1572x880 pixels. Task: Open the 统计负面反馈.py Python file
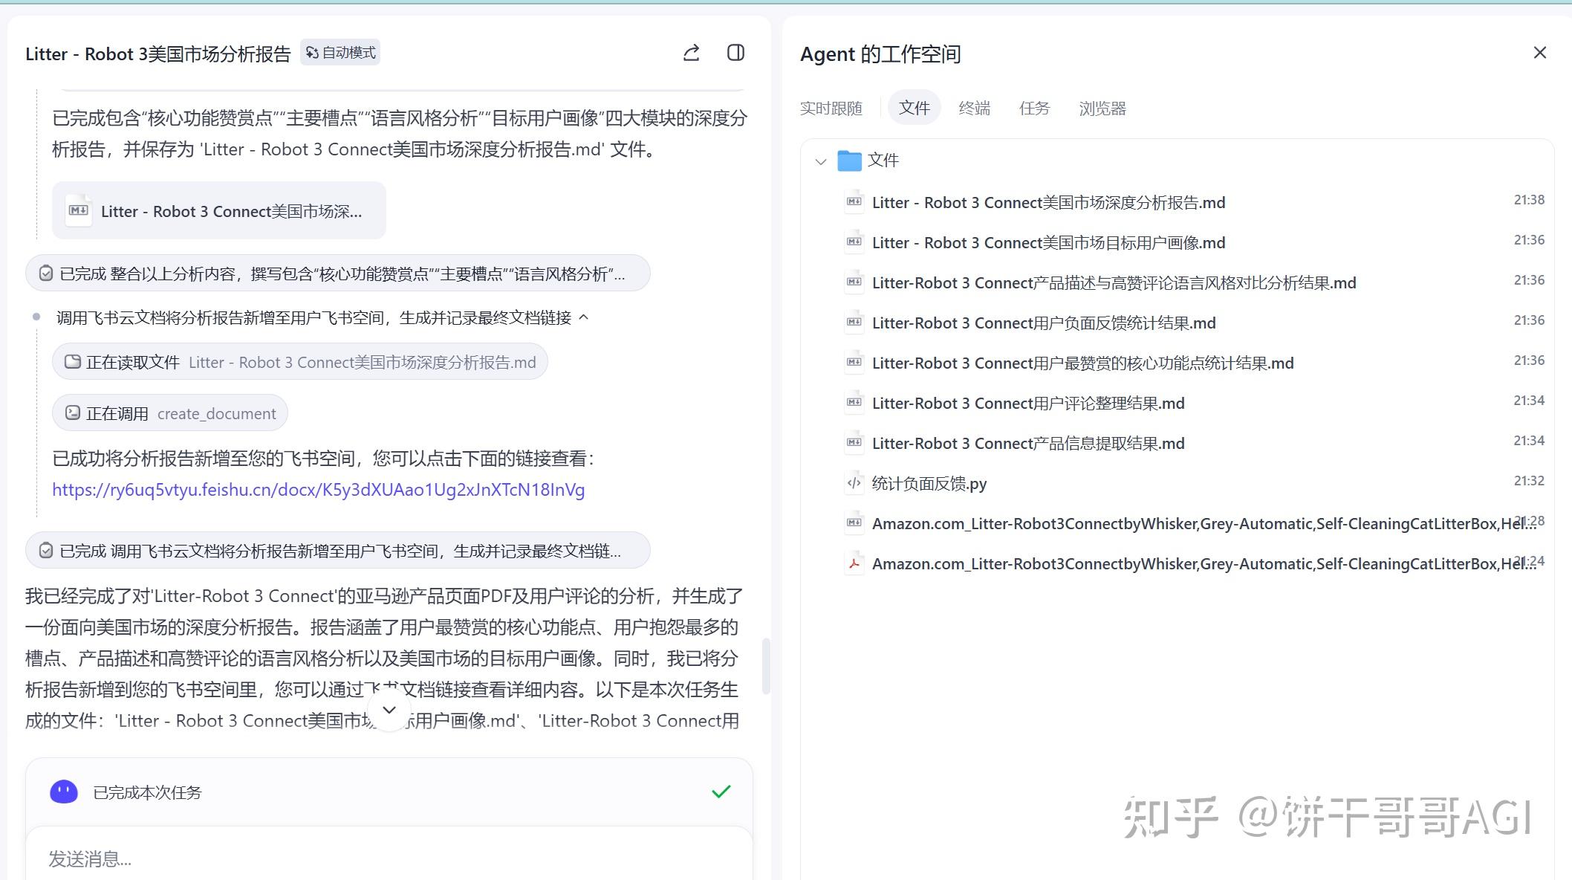click(929, 483)
